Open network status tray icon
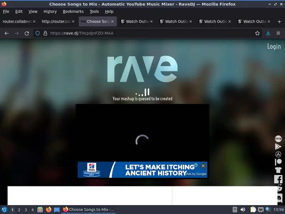 pos(261,210)
